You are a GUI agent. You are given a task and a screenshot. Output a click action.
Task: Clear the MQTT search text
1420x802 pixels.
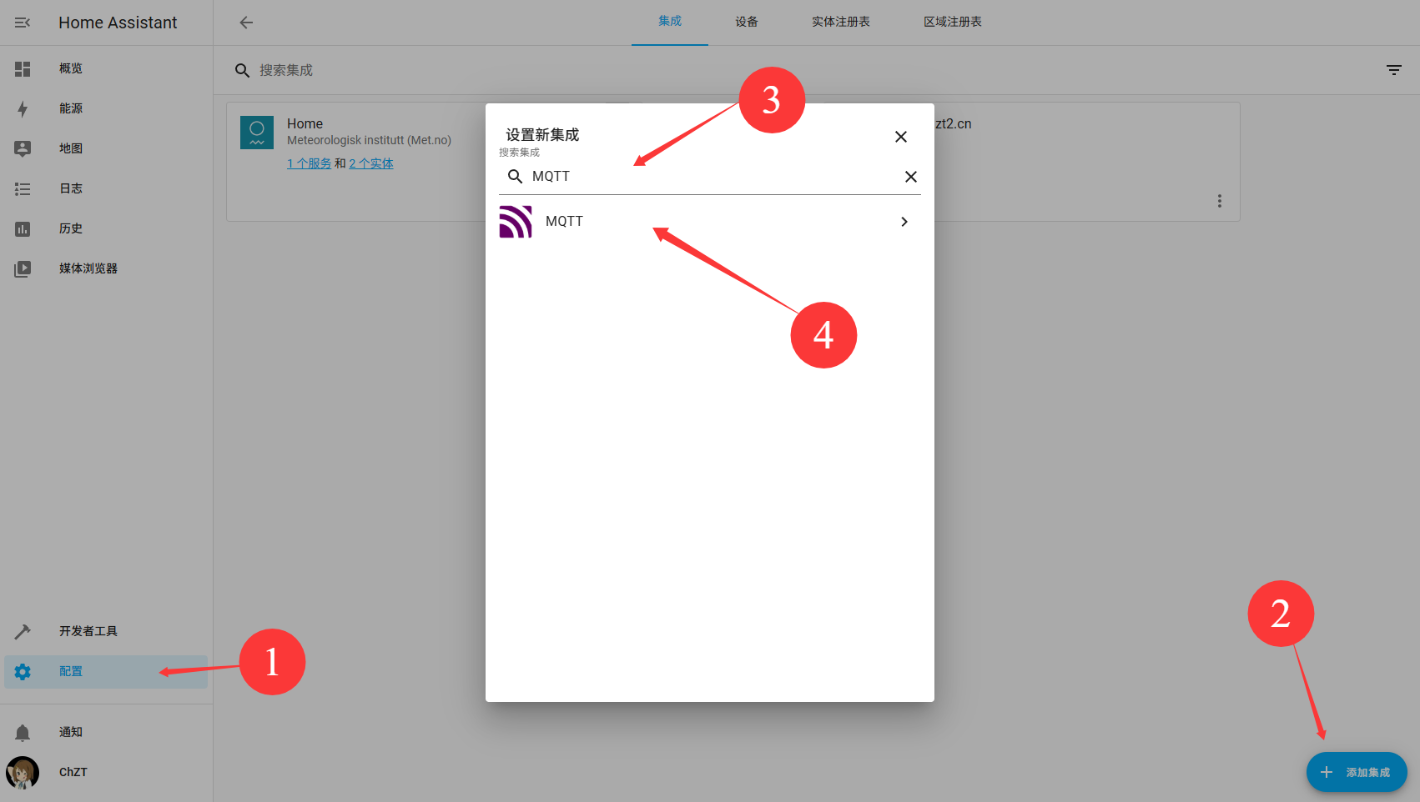pyautogui.click(x=910, y=177)
